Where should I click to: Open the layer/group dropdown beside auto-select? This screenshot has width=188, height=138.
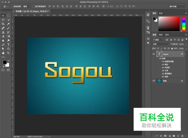coord(27,6)
